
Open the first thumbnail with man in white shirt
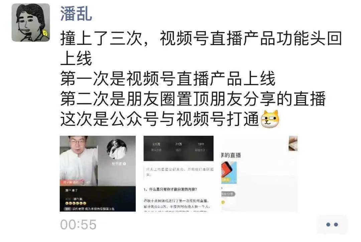click(98, 174)
